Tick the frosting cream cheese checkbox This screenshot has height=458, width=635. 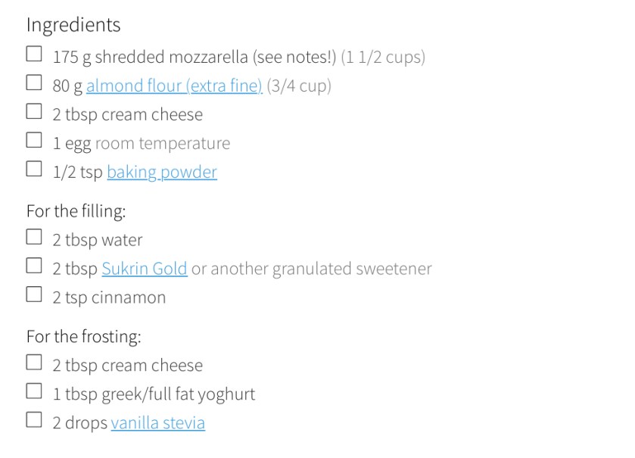coord(34,363)
